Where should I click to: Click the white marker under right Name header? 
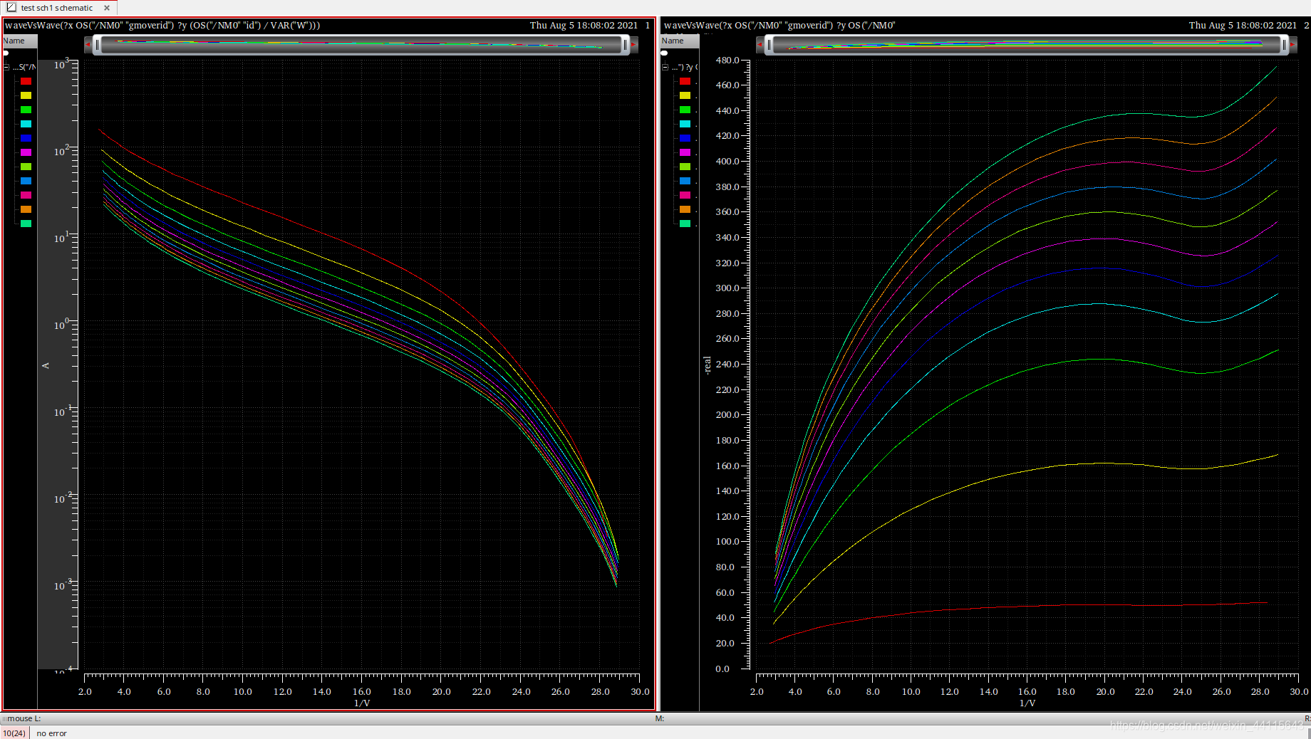(x=665, y=53)
